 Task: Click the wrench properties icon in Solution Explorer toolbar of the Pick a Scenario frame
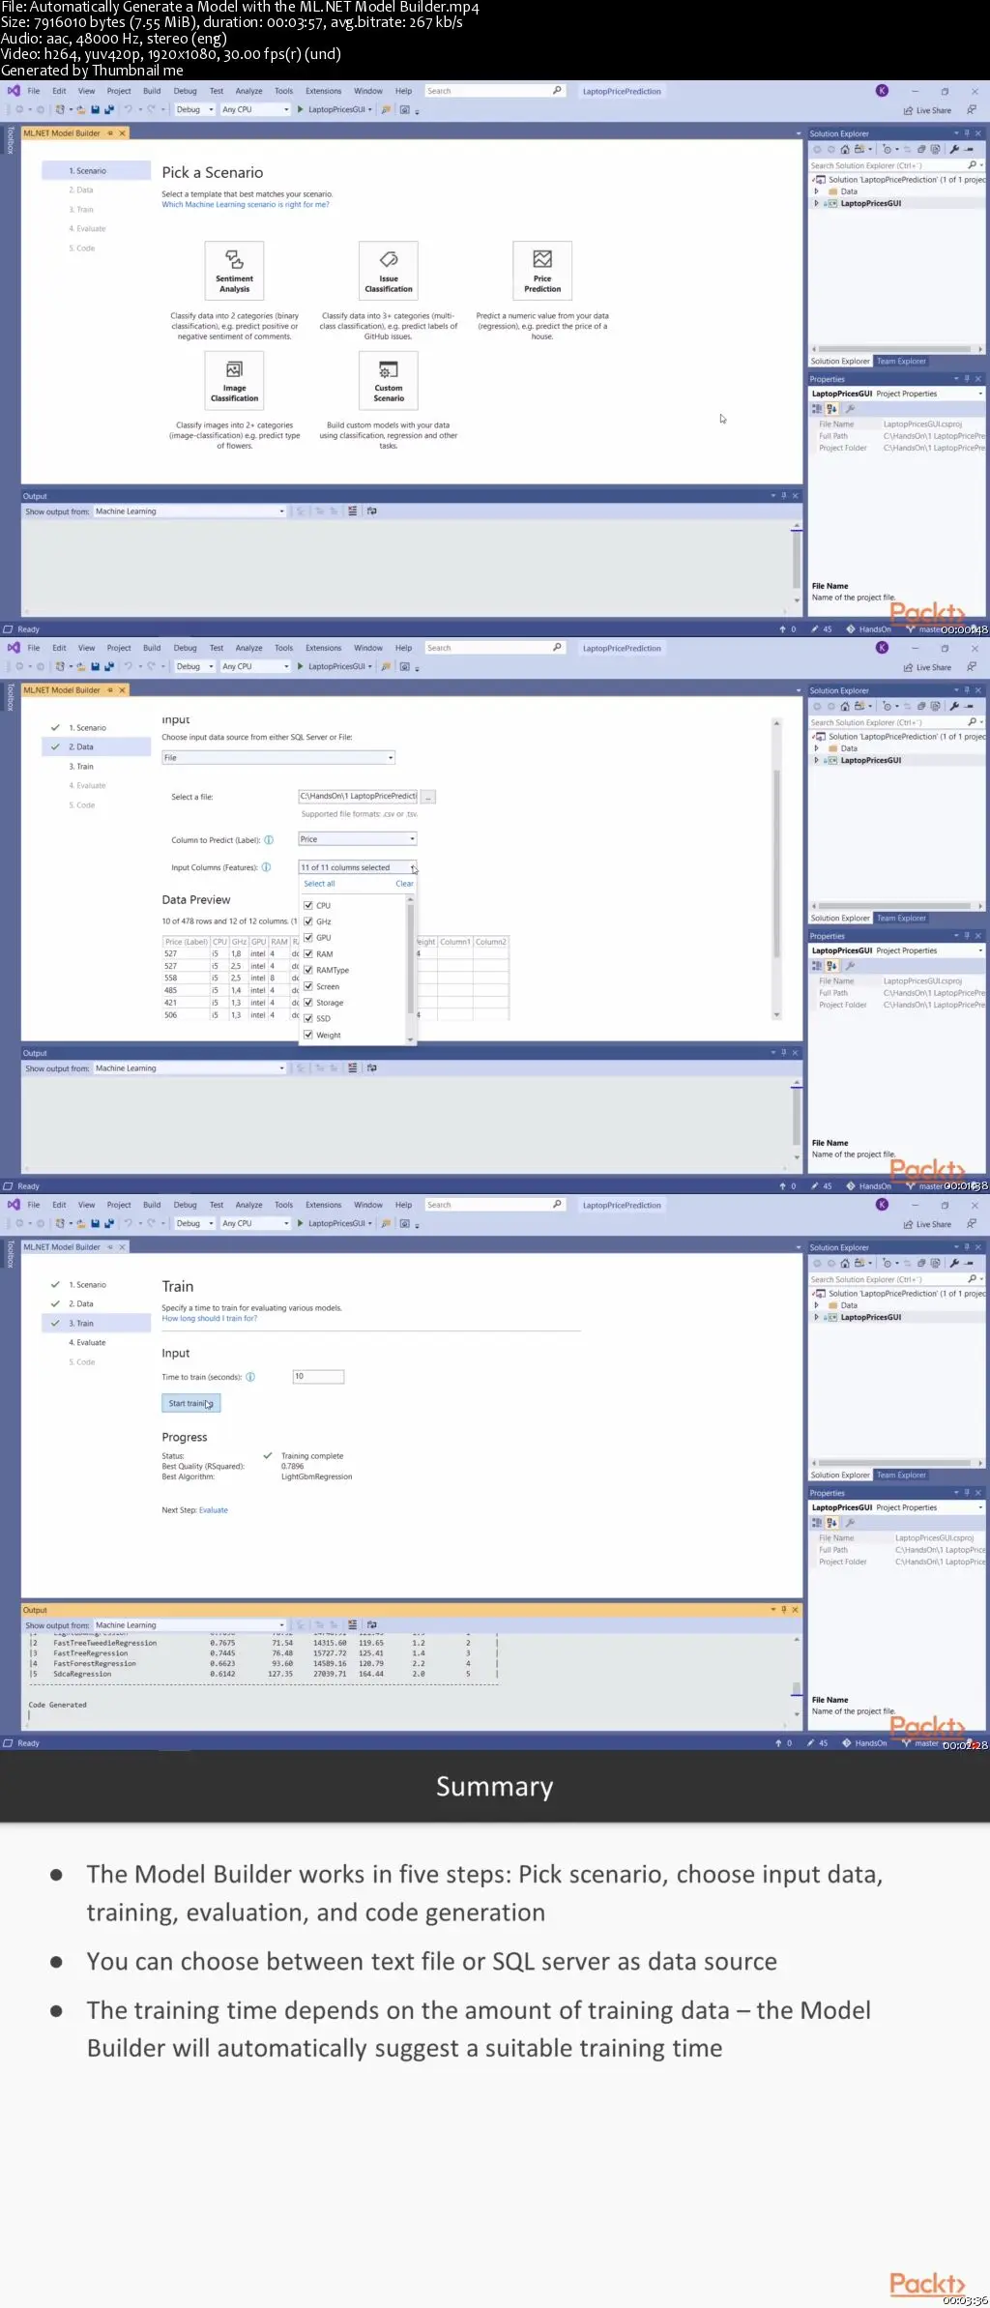tap(954, 149)
